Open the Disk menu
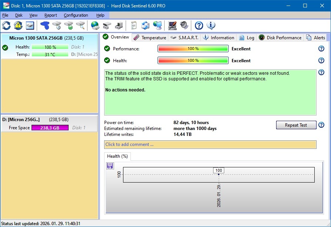This screenshot has height=227, width=331. tap(19, 15)
